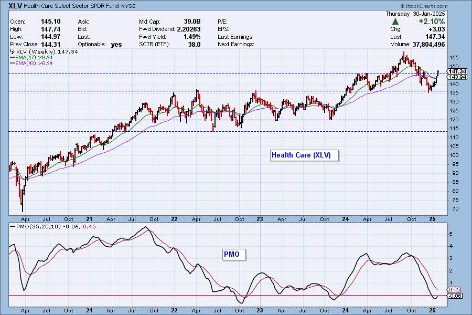Click the green up-triangle change indicator
The image size is (472, 315).
click(395, 22)
